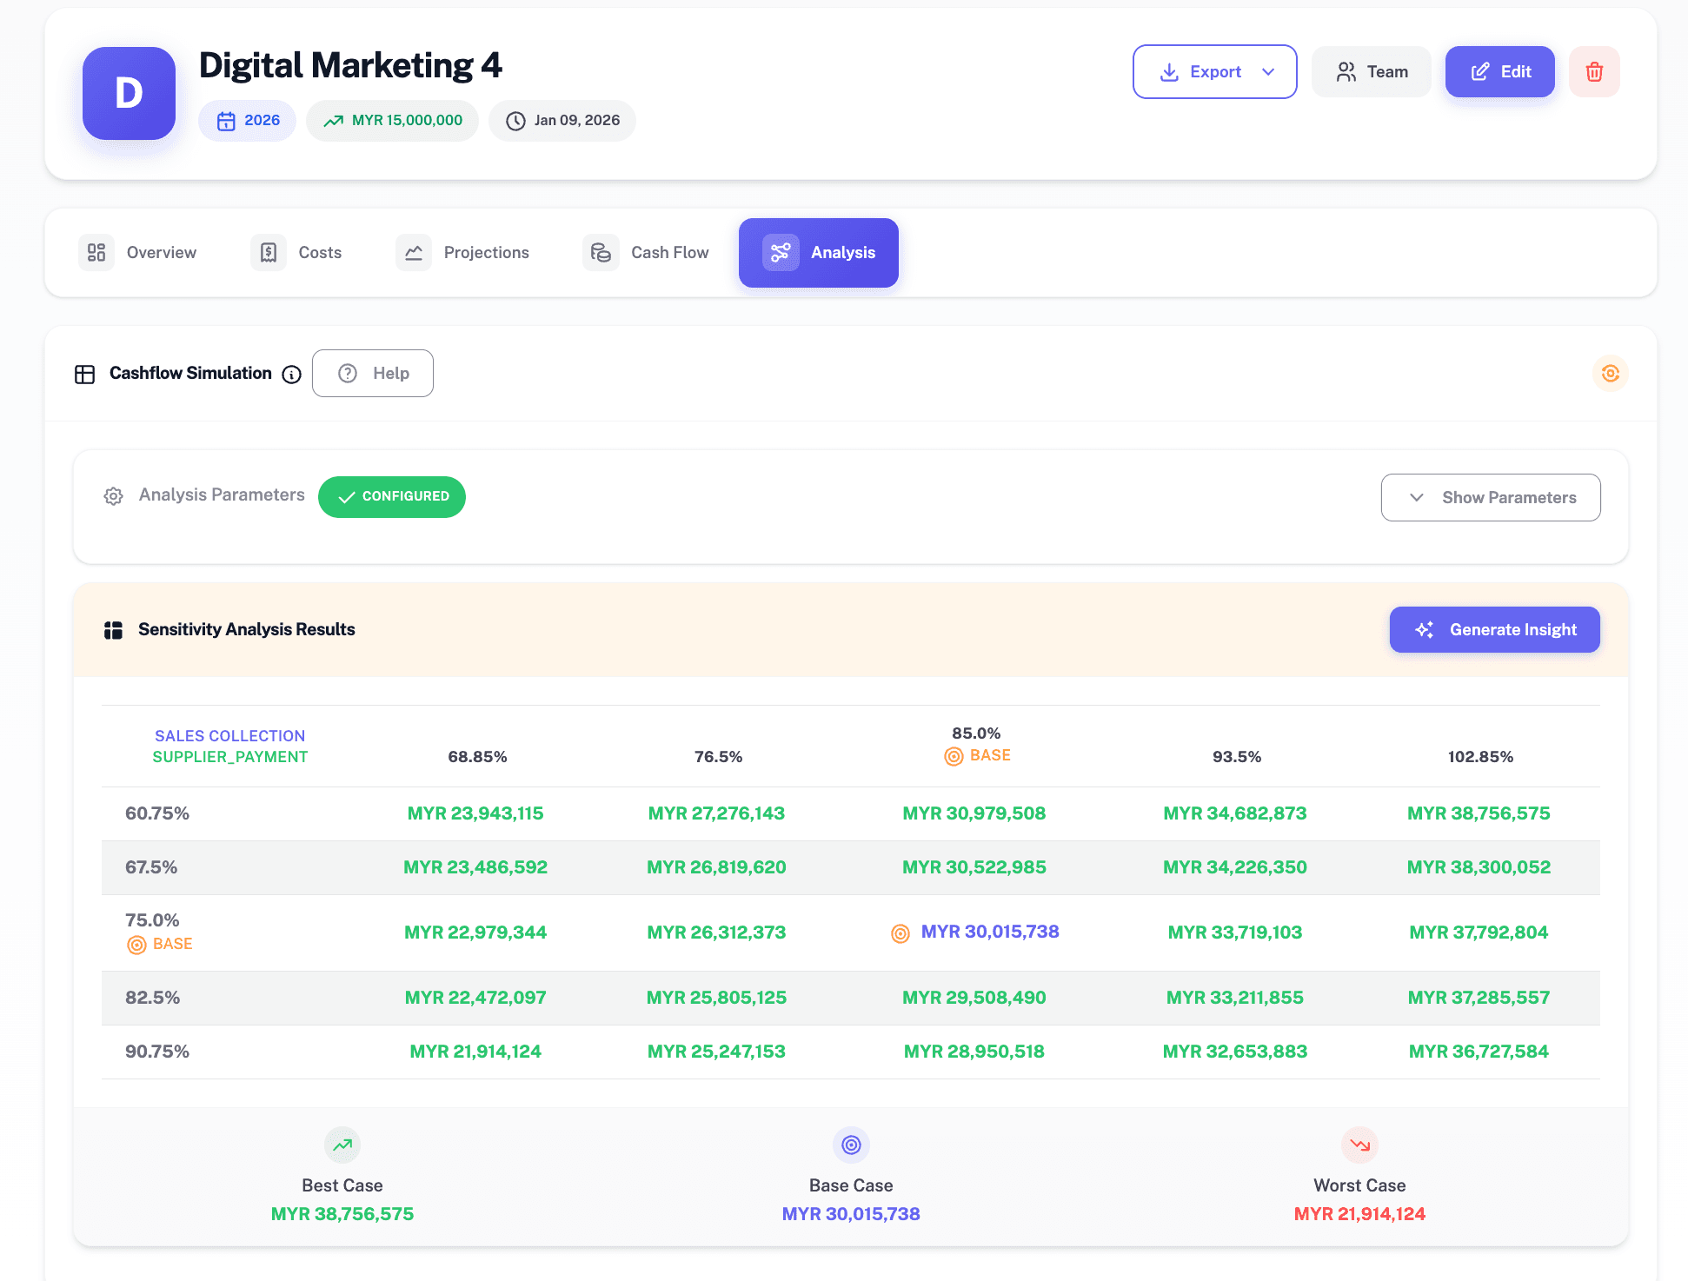The height and width of the screenshot is (1281, 1688).
Task: Open the Team button
Action: click(x=1372, y=72)
